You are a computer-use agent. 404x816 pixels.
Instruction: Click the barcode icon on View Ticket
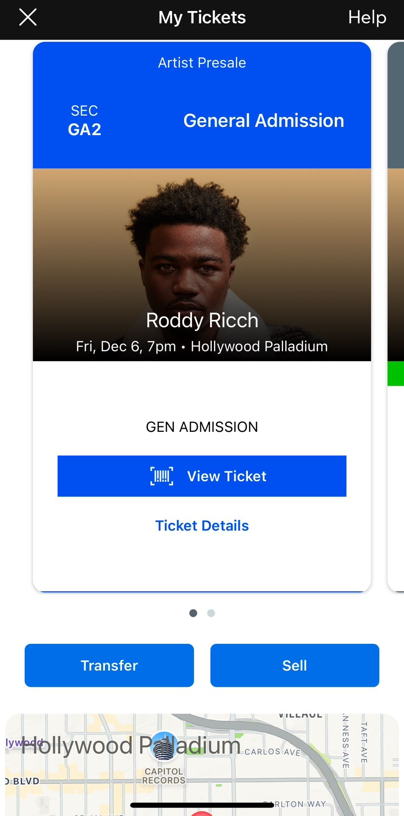pos(162,476)
